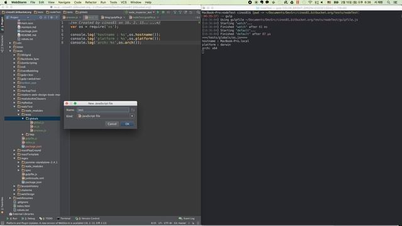Open the File menu

[33, 3]
